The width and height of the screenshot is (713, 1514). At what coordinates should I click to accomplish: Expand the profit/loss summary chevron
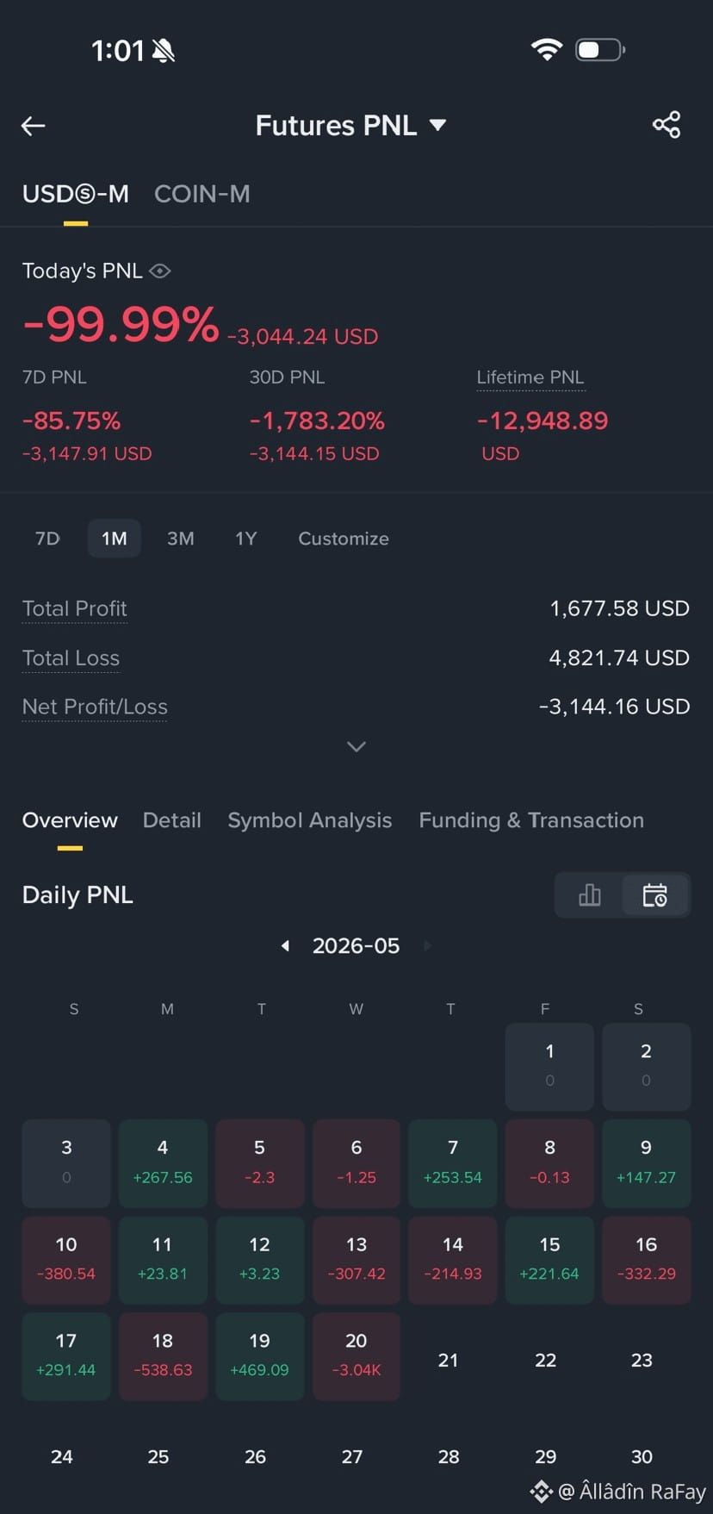[356, 746]
